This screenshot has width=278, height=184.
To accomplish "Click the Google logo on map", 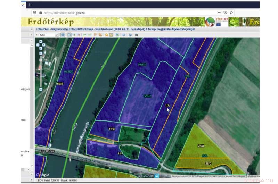I will pyautogui.click(x=43, y=175).
